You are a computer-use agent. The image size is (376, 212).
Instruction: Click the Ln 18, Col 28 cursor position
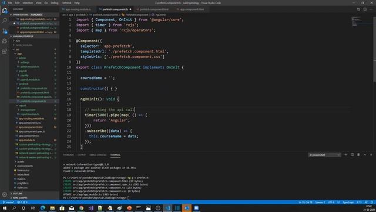(305, 202)
